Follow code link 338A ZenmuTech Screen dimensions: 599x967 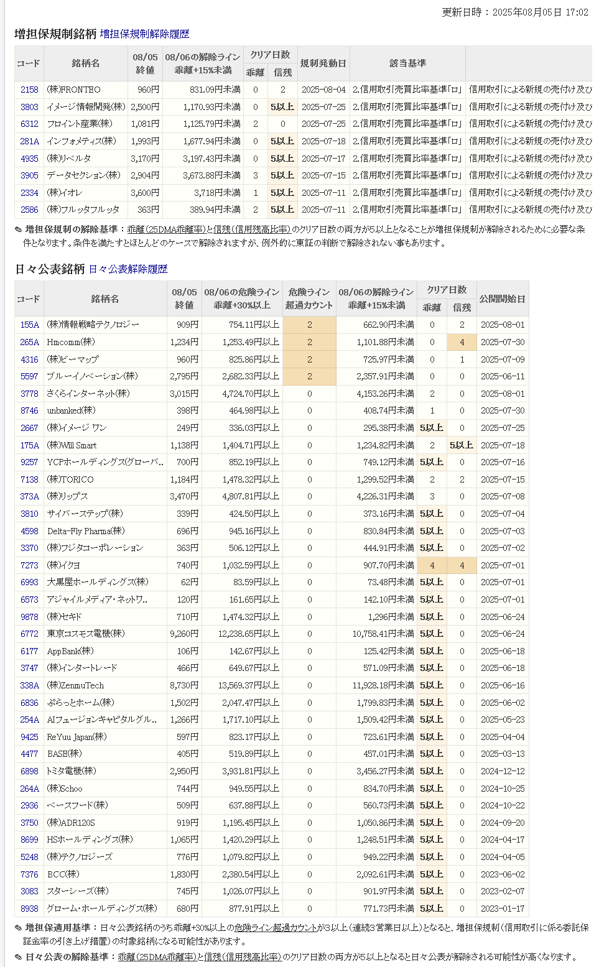[x=29, y=685]
